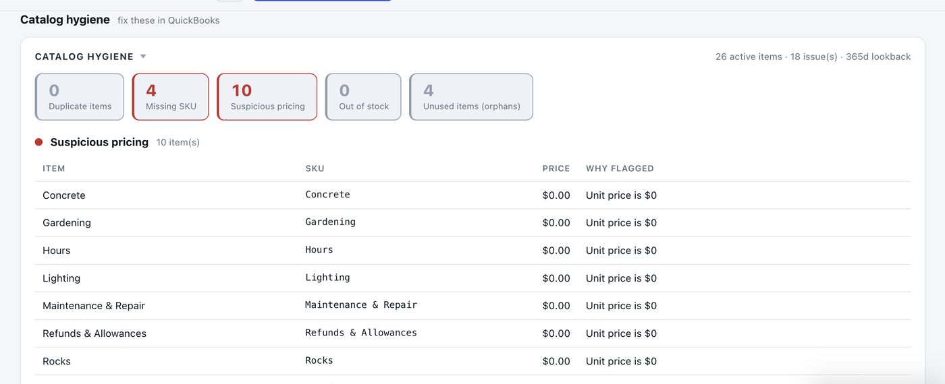Click the Rocks SKU cell
The height and width of the screenshot is (384, 945).
[319, 360]
